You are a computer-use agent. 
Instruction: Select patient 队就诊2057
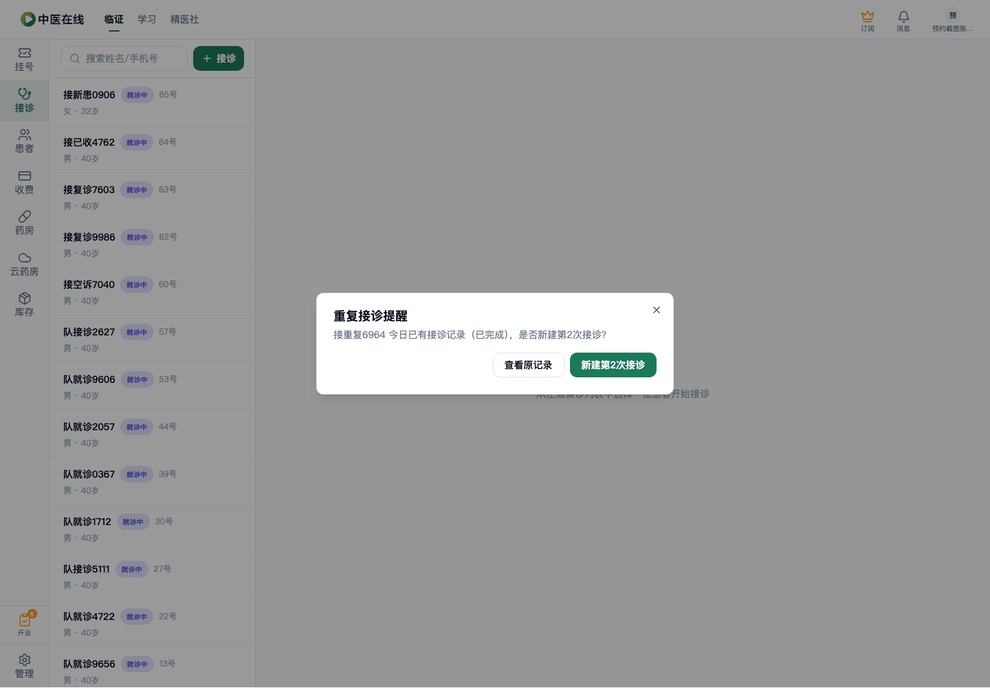pyautogui.click(x=152, y=434)
